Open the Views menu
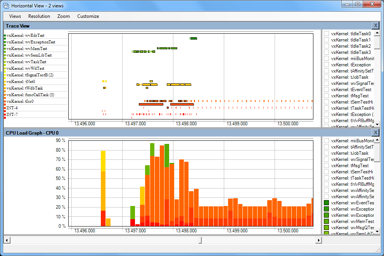This screenshot has width=384, height=256. (15, 16)
